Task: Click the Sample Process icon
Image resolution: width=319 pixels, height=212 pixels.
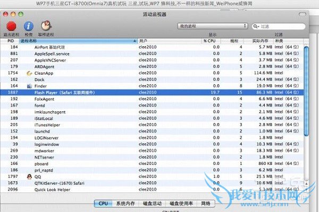Action: point(46,26)
